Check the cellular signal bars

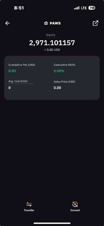(x=76, y=8)
